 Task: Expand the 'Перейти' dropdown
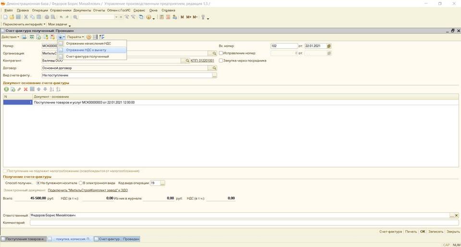75,37
